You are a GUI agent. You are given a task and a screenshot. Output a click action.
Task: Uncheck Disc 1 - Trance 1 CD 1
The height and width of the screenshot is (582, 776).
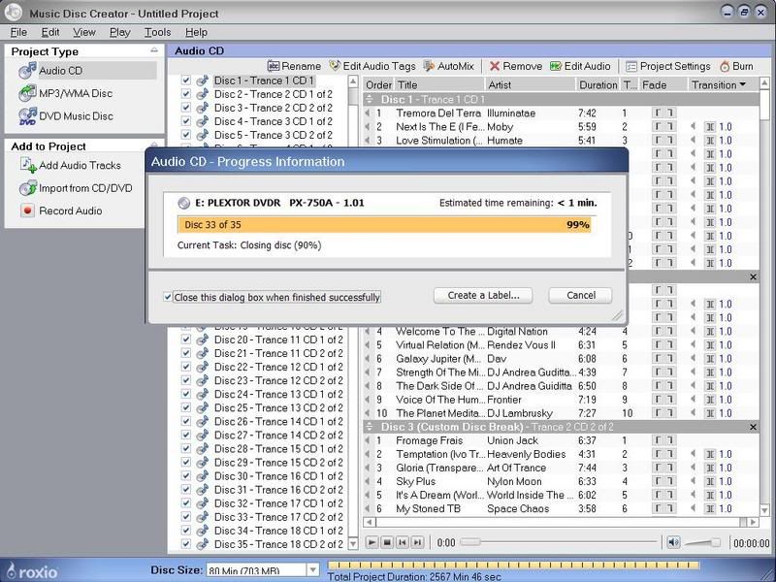pos(185,81)
